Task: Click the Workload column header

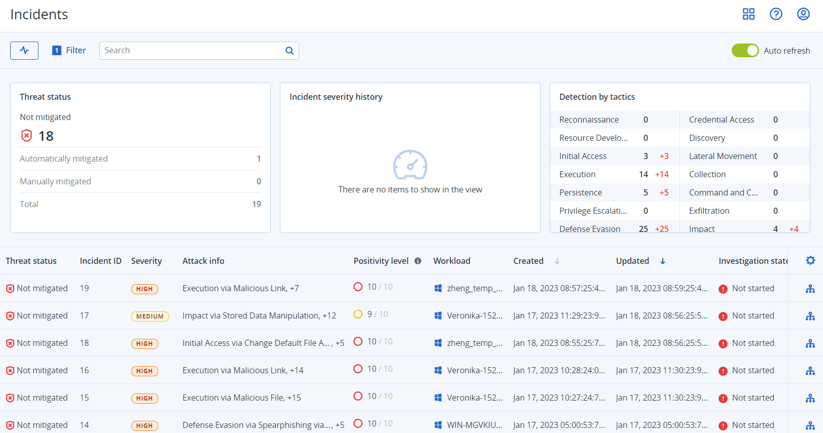Action: tap(451, 261)
